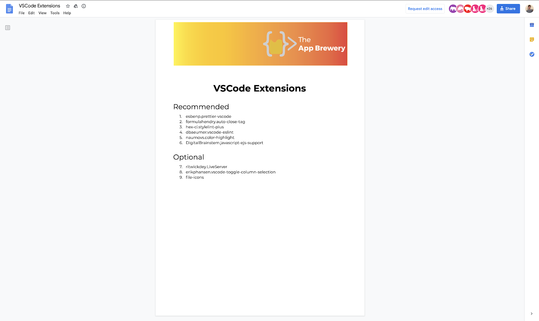Star the VSCode Extensions document

click(68, 6)
